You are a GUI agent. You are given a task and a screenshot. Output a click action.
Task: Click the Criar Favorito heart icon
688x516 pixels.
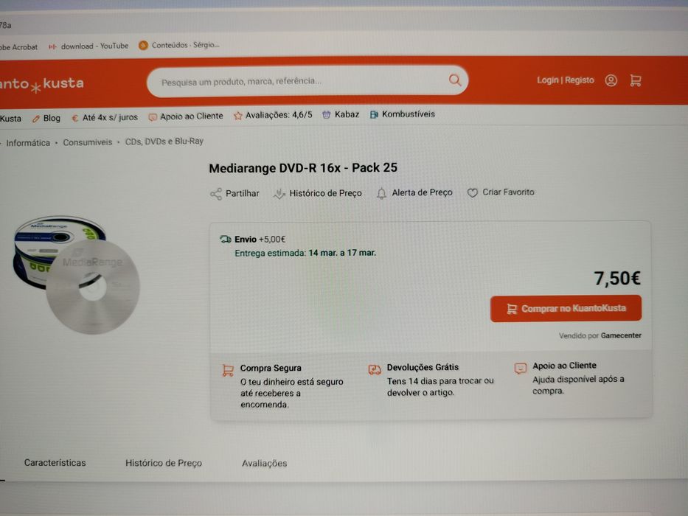pos(472,192)
